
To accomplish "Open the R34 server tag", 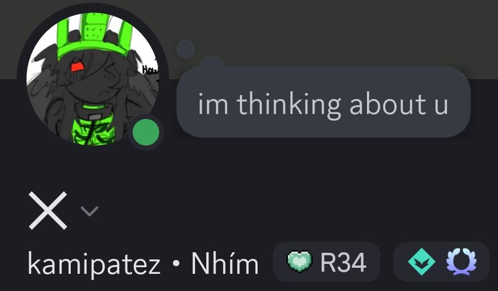I will click(x=327, y=262).
